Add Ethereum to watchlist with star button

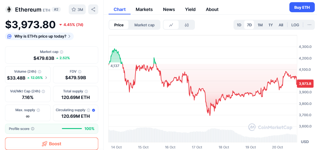click(x=77, y=9)
